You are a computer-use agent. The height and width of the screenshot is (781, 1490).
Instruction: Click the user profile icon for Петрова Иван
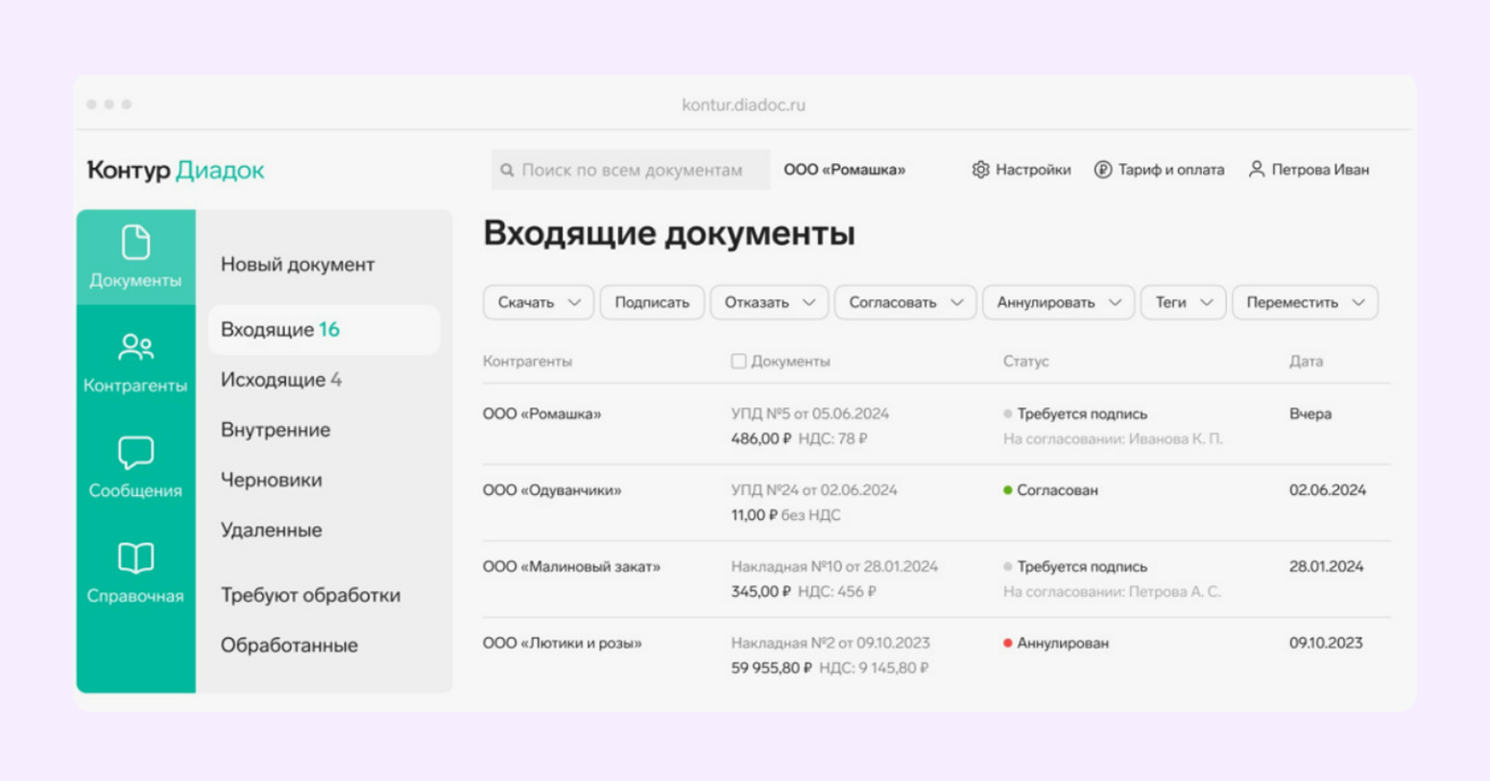[1256, 169]
